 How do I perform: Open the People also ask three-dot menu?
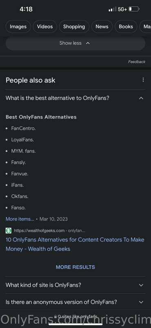pyautogui.click(x=143, y=80)
